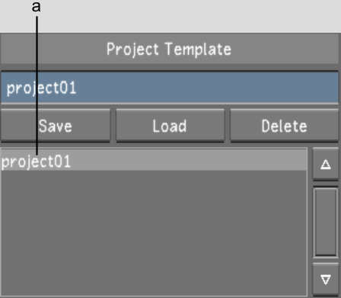Click empty area of the template list
This screenshot has height=298, width=341.
click(154, 232)
